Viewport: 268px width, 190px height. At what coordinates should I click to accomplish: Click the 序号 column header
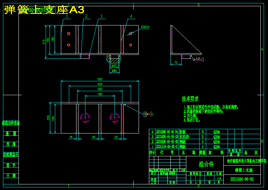click(152, 153)
